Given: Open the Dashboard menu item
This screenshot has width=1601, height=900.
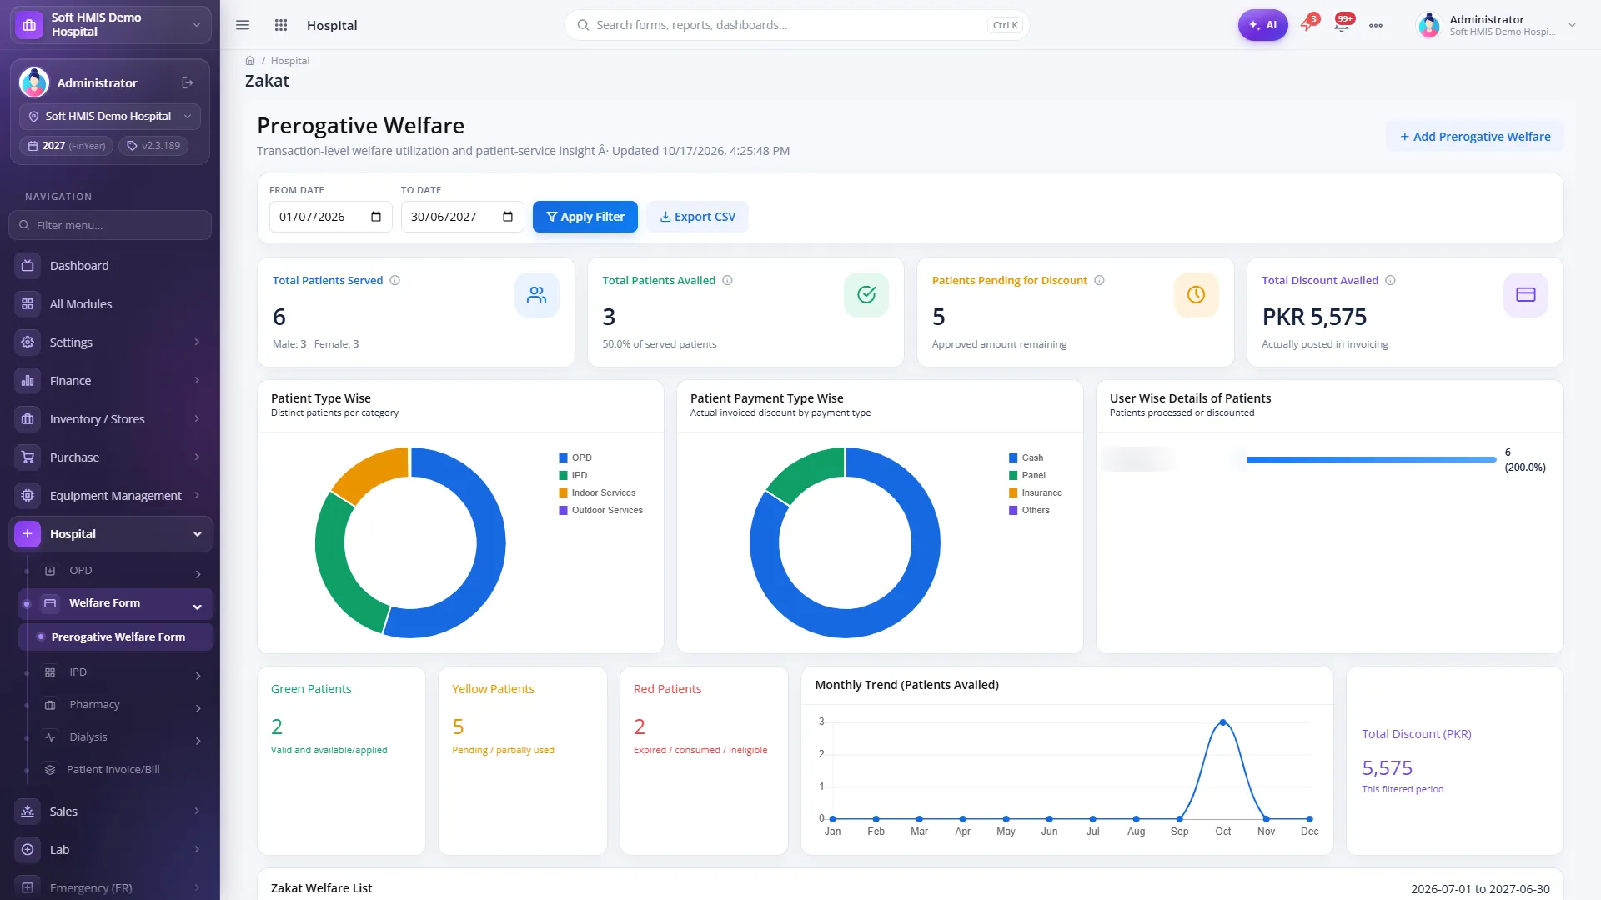Looking at the screenshot, I should coord(110,266).
